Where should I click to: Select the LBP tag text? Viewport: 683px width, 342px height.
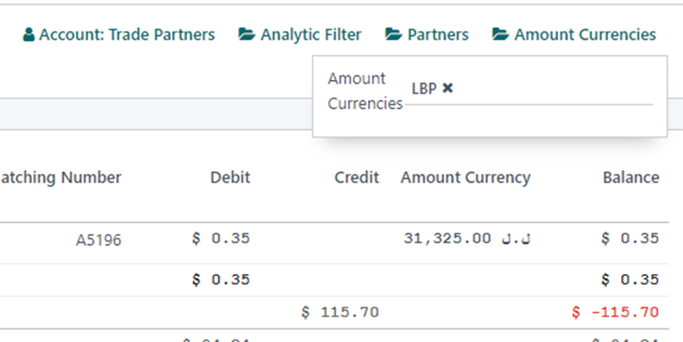pos(424,89)
